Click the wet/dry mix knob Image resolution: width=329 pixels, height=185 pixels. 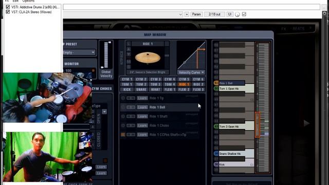237,14
